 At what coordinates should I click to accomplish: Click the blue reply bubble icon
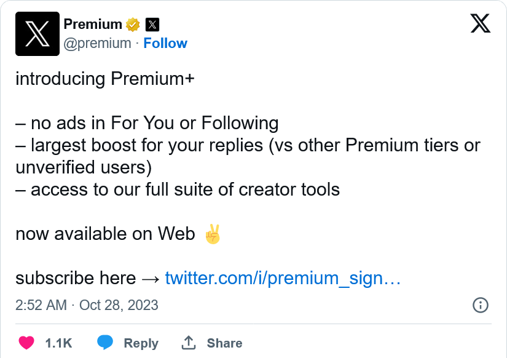point(105,343)
